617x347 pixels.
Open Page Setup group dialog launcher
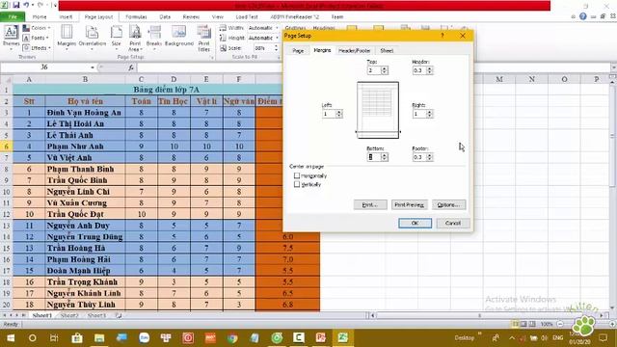(x=212, y=58)
